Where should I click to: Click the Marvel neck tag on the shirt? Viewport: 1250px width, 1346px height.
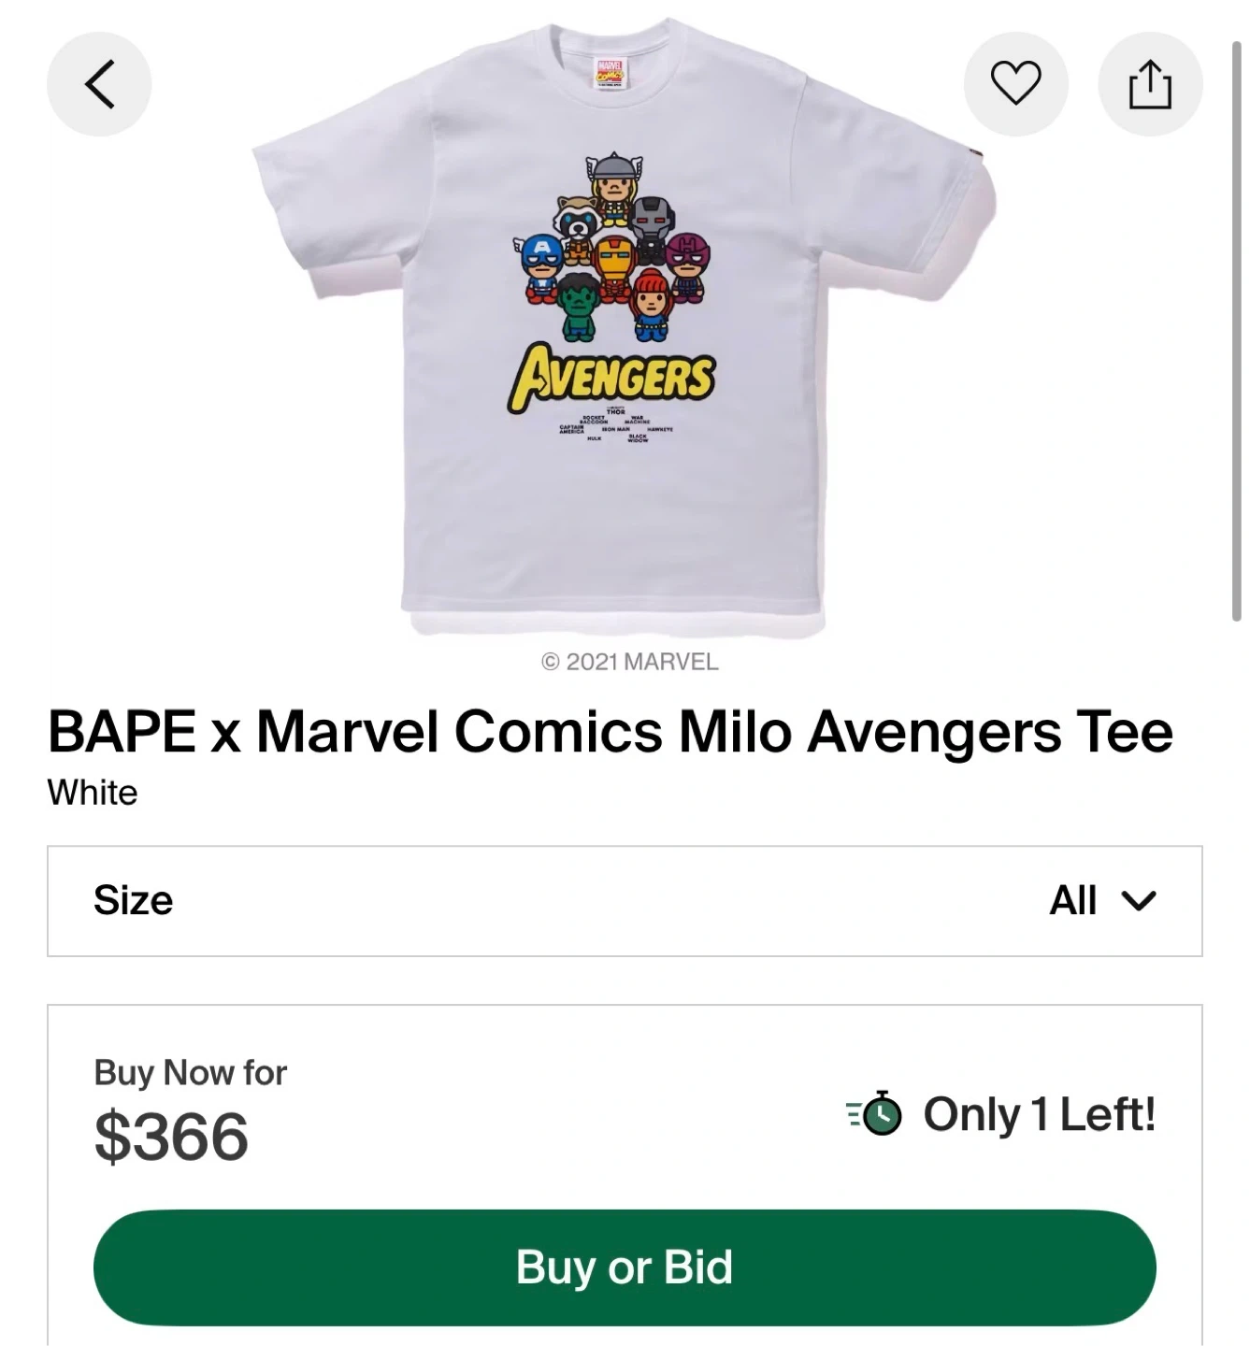[x=611, y=74]
